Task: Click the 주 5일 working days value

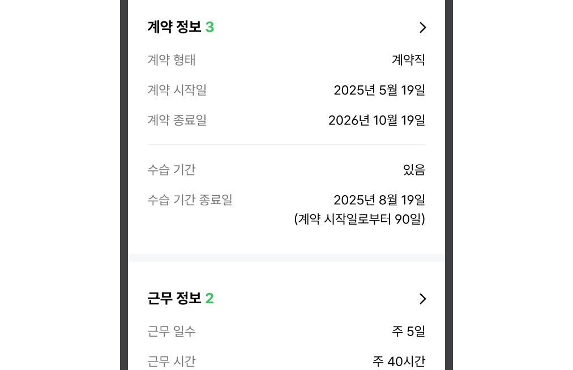Action: 408,332
